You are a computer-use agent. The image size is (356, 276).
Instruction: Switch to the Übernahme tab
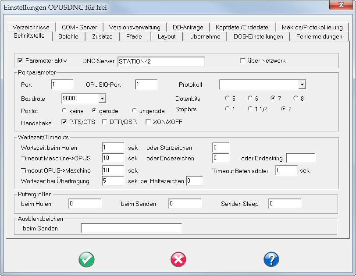pos(205,36)
